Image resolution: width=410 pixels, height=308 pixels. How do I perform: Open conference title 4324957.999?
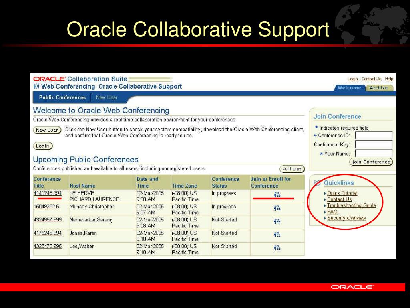point(48,220)
